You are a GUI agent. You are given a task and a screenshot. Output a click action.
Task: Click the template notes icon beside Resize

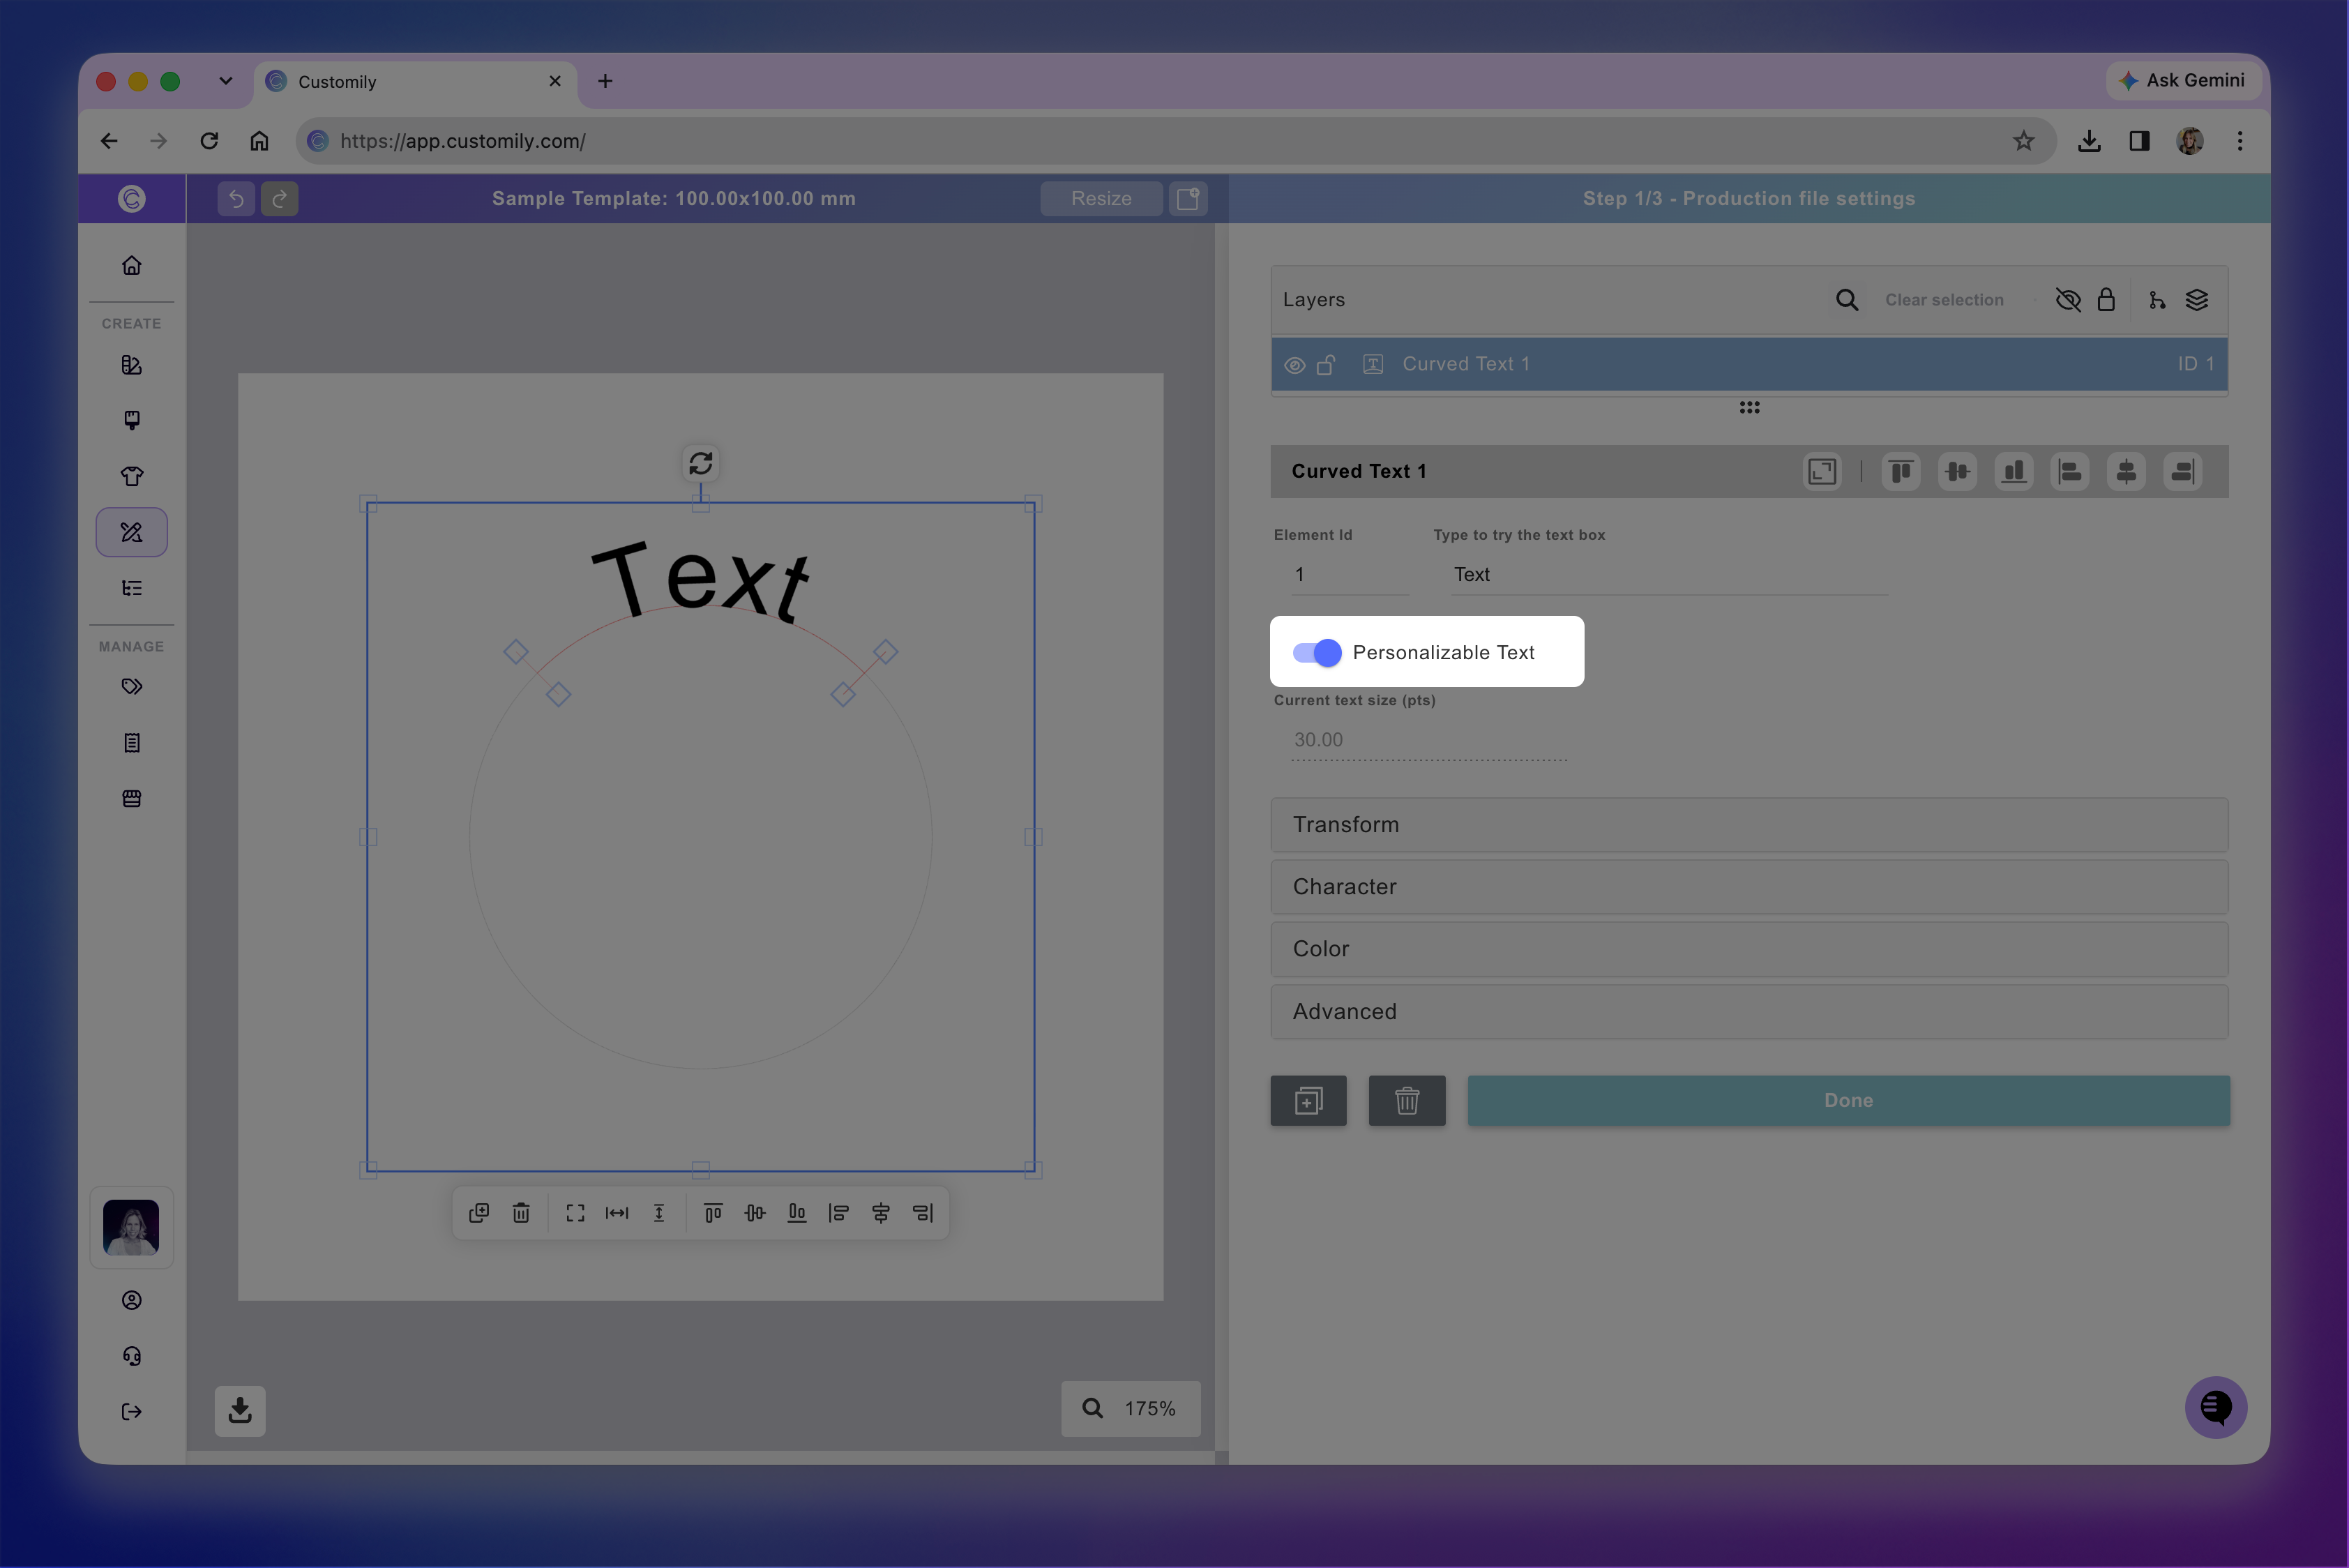click(x=1188, y=198)
